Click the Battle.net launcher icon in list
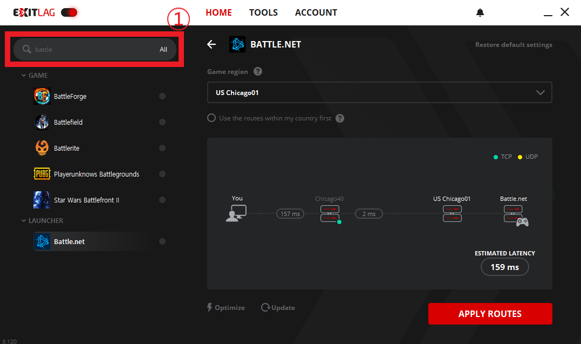 [42, 241]
